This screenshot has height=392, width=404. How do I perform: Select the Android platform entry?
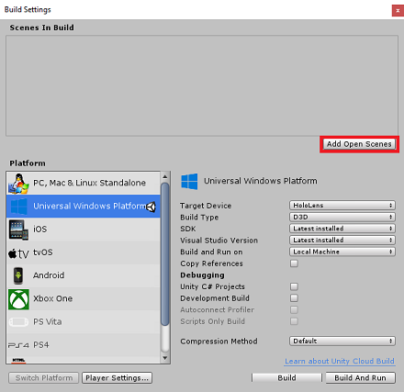[84, 275]
